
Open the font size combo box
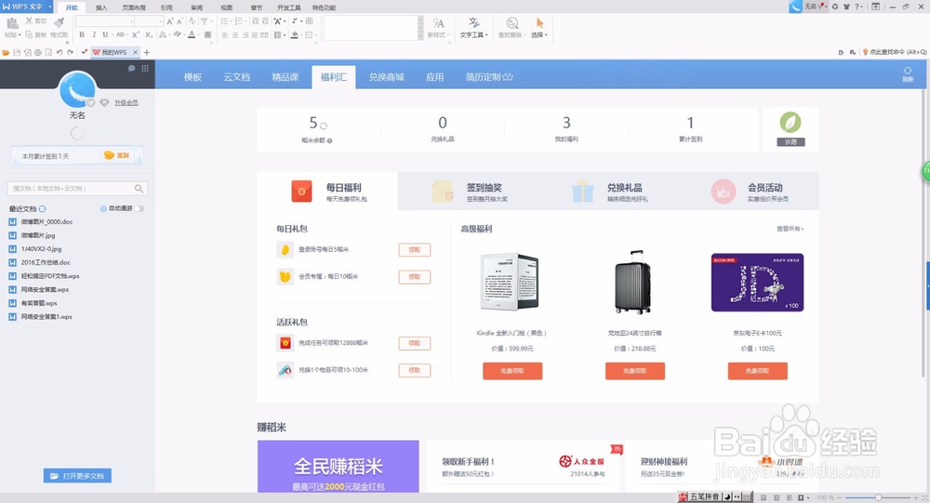[150, 21]
